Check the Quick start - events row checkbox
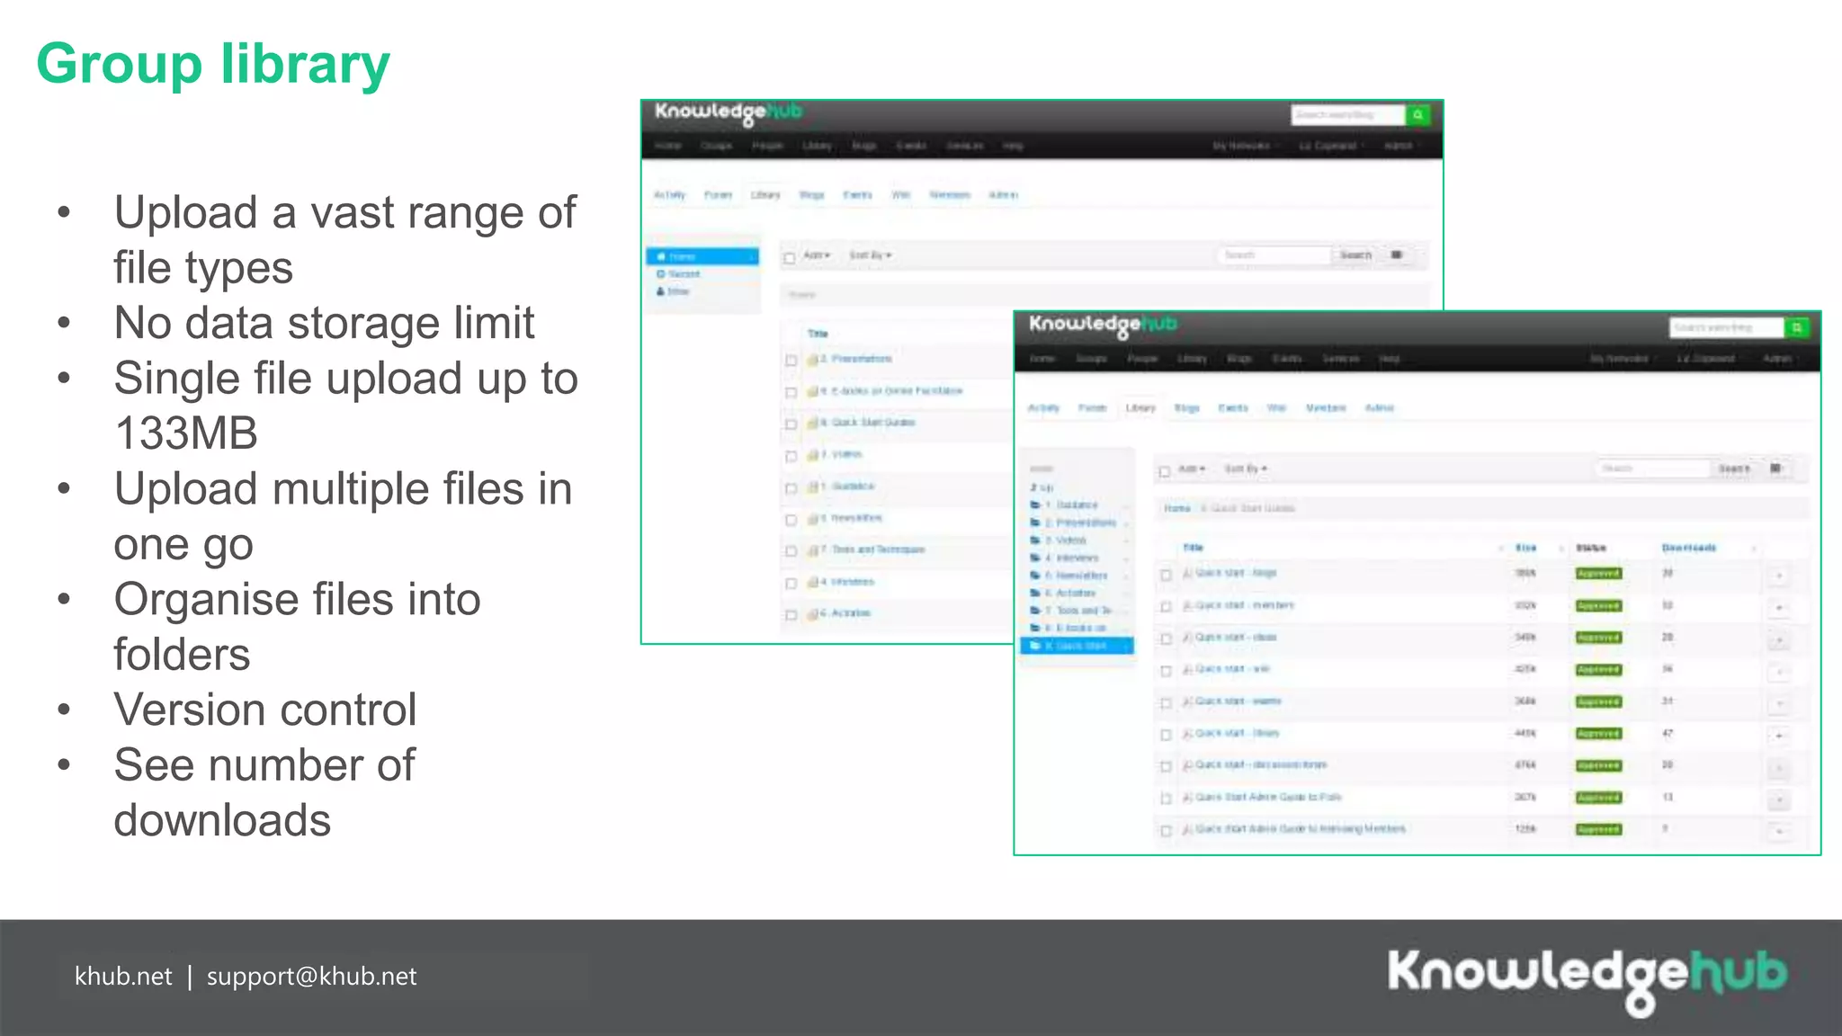The height and width of the screenshot is (1036, 1842). point(1167,703)
